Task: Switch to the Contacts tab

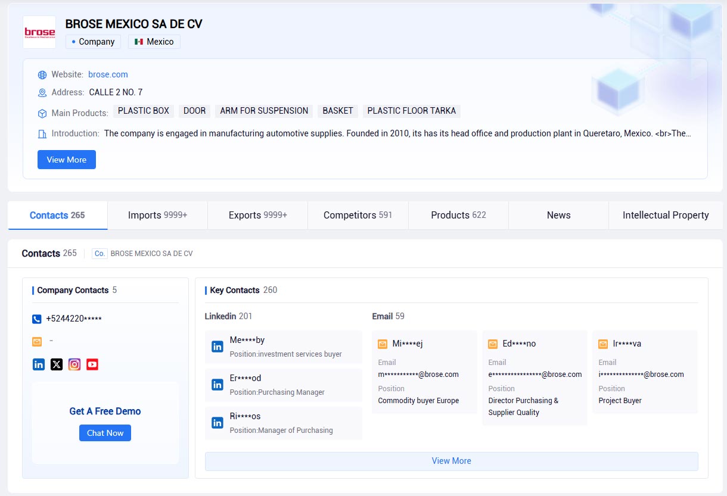Action: [58, 215]
